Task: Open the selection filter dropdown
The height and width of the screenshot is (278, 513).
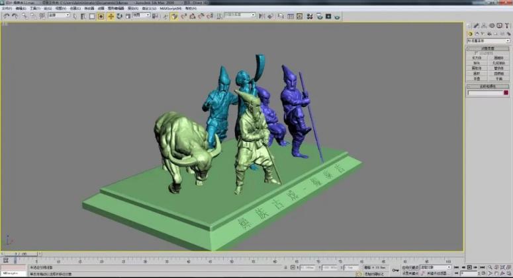Action: tap(58, 15)
